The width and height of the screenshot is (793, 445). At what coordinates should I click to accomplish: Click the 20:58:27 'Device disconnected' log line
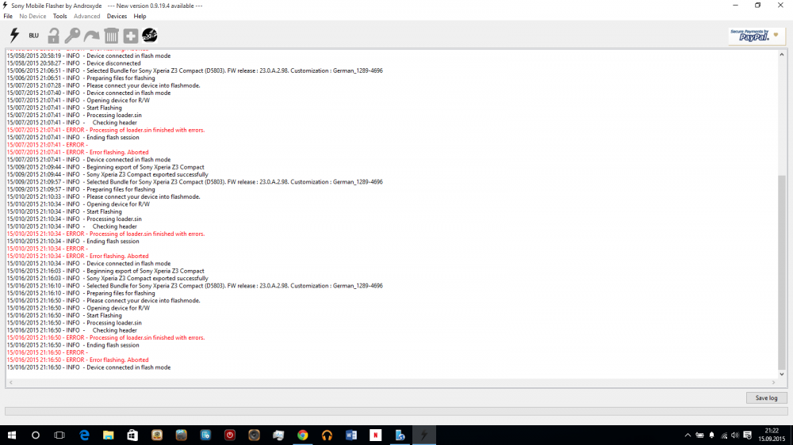tap(74, 63)
